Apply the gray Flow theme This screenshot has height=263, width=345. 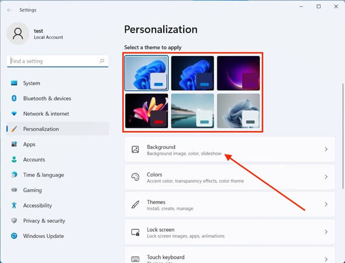tap(238, 111)
